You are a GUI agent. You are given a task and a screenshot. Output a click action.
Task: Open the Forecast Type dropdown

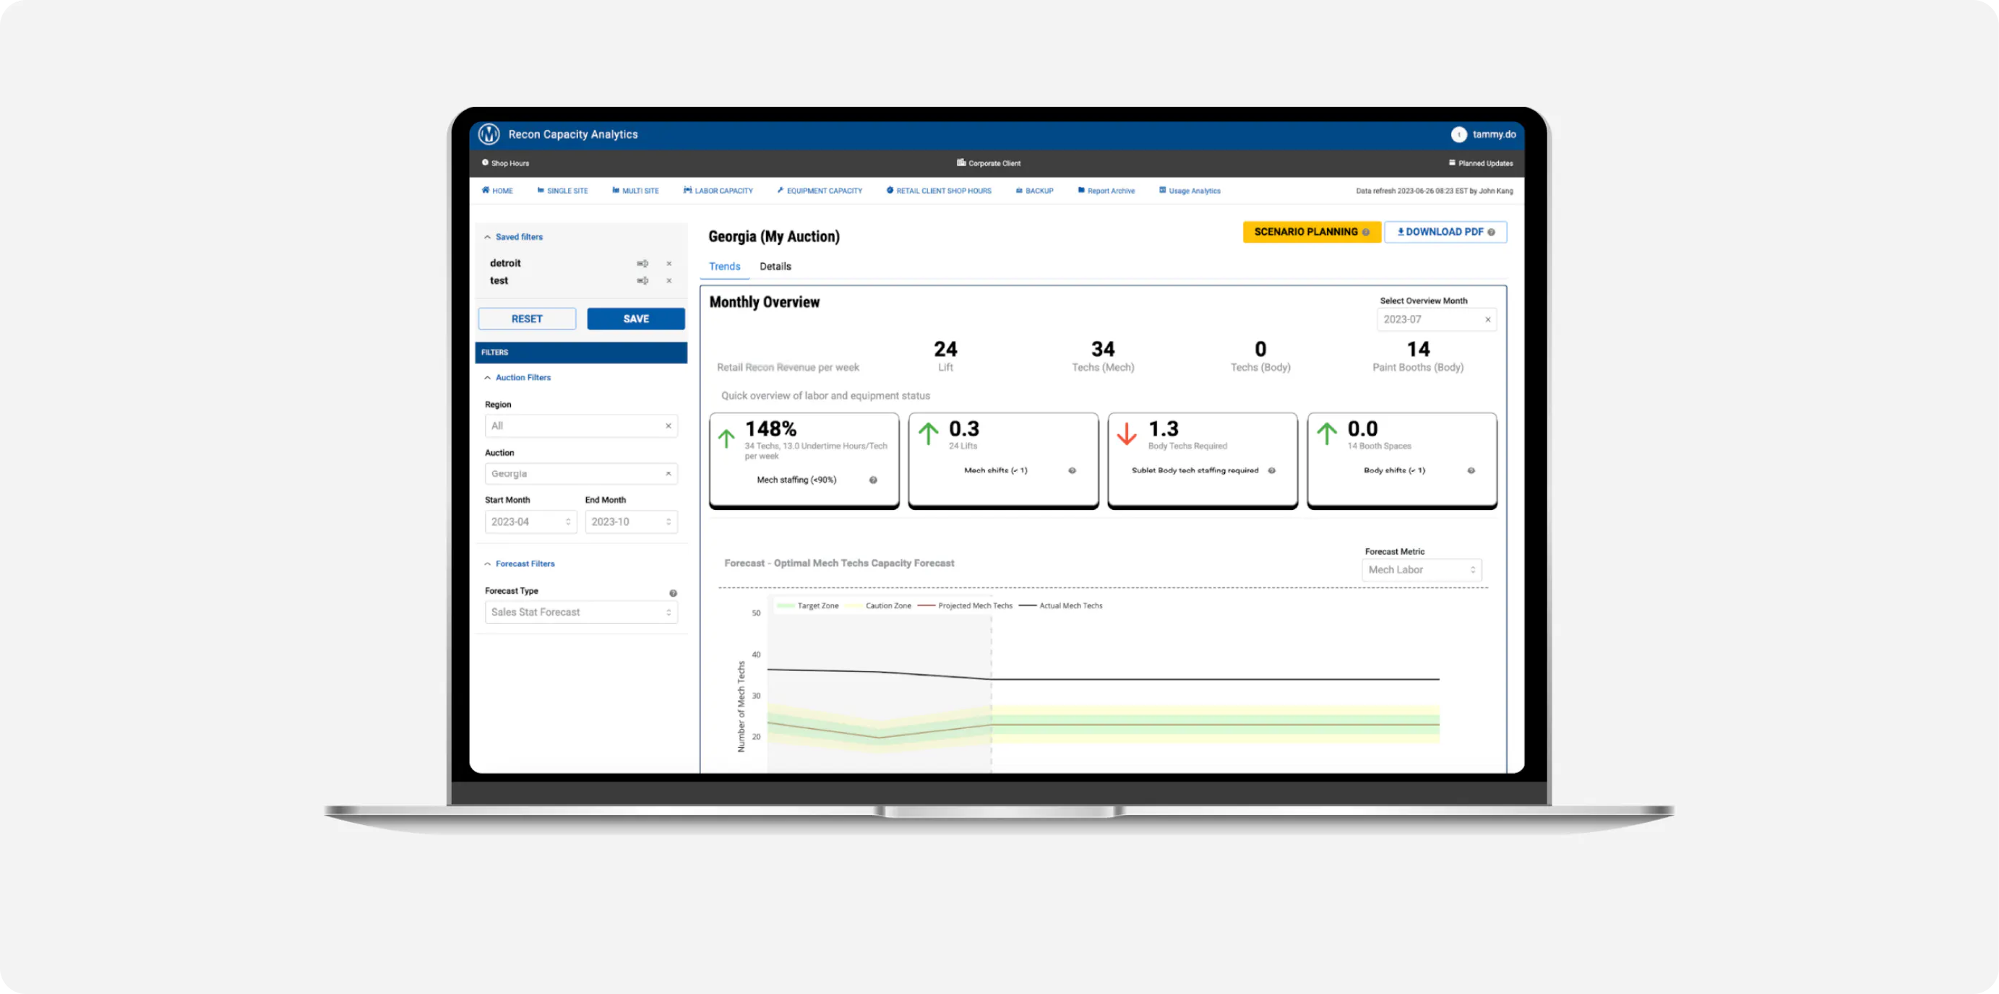pyautogui.click(x=581, y=613)
